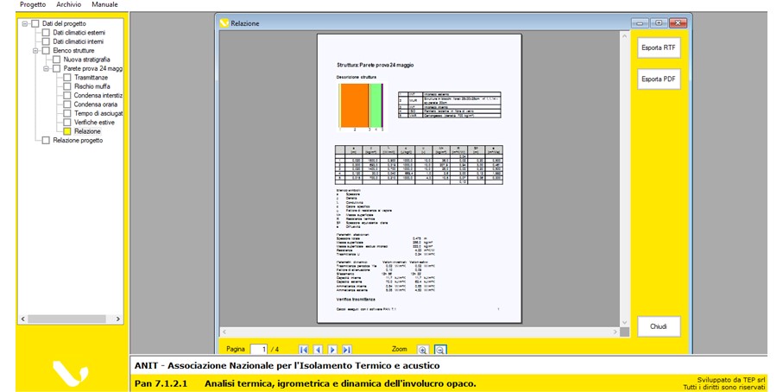Click the Pagina number input field
This screenshot has height=392, width=783.
[258, 350]
